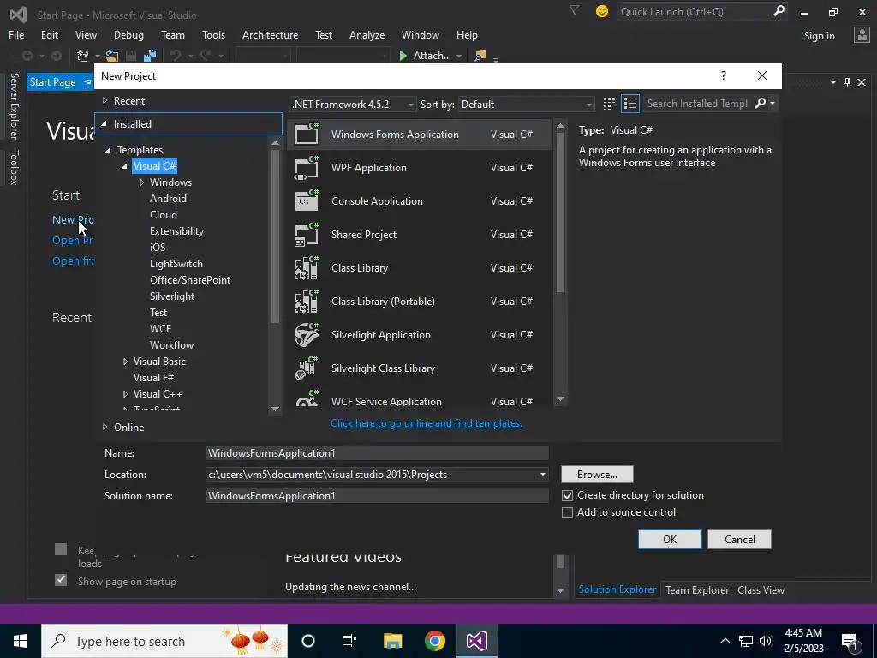Image resolution: width=877 pixels, height=658 pixels.
Task: Click the Browse... button
Action: click(597, 475)
